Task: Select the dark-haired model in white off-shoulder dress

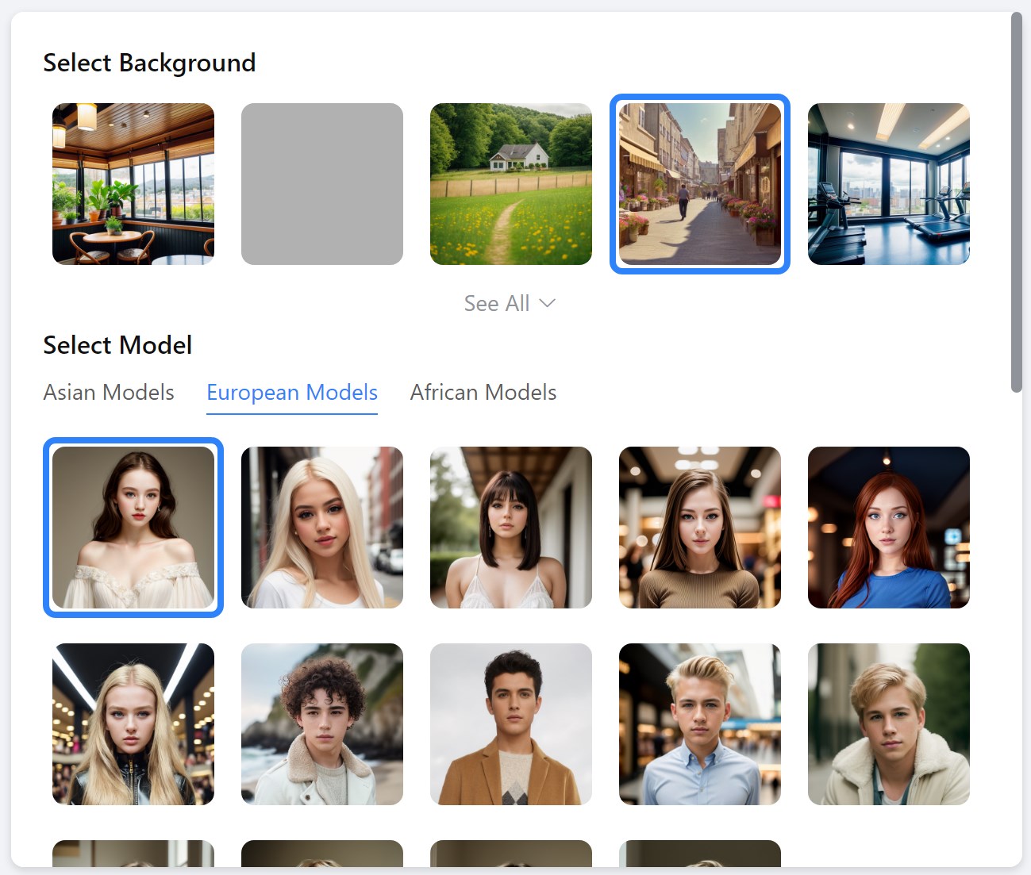Action: click(133, 528)
